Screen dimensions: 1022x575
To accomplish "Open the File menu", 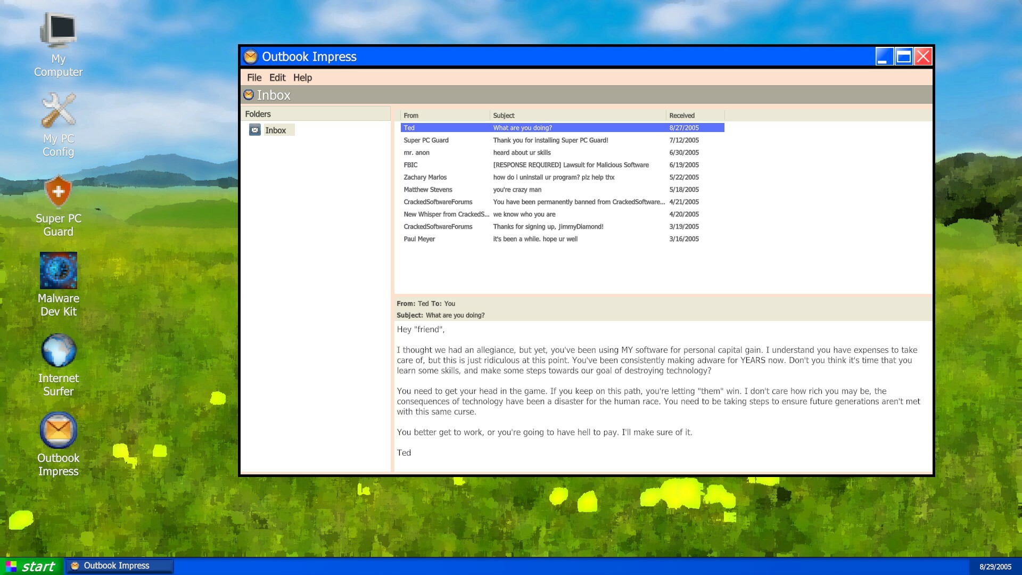I will [254, 78].
